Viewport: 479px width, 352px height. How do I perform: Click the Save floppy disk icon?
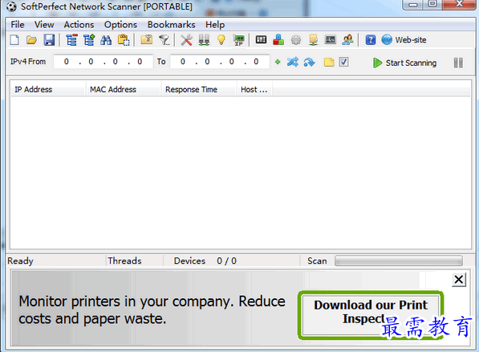(x=49, y=40)
